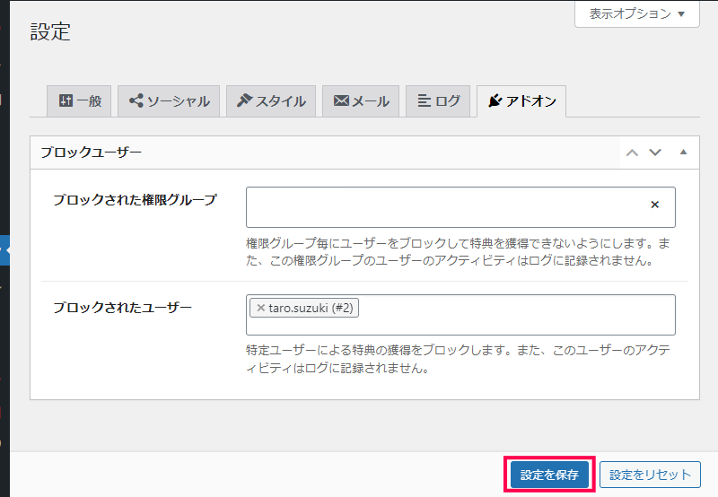Click the ブロックユーザー panel heading

pyautogui.click(x=92, y=152)
